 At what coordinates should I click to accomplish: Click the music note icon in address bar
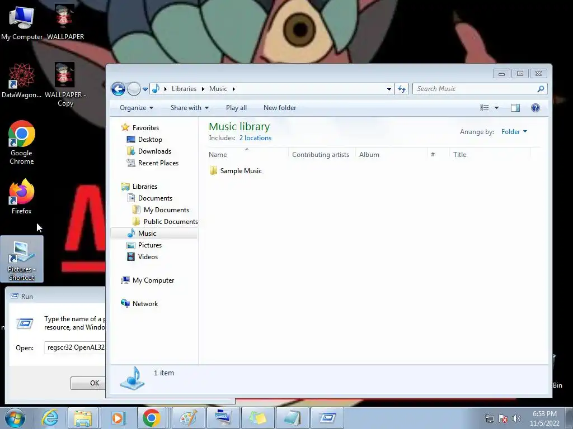tap(156, 89)
